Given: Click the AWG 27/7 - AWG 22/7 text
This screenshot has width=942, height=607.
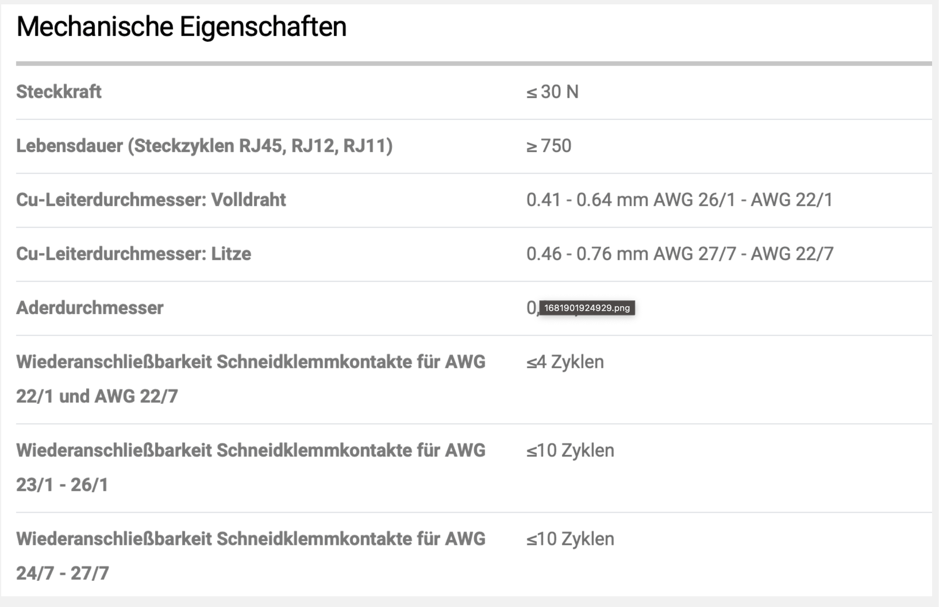Looking at the screenshot, I should coord(743,254).
